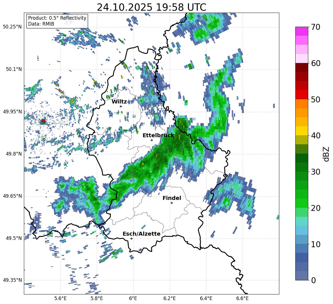333x304 pixels.
Task: Click the 30 colorbar tick label
Action: click(316, 172)
